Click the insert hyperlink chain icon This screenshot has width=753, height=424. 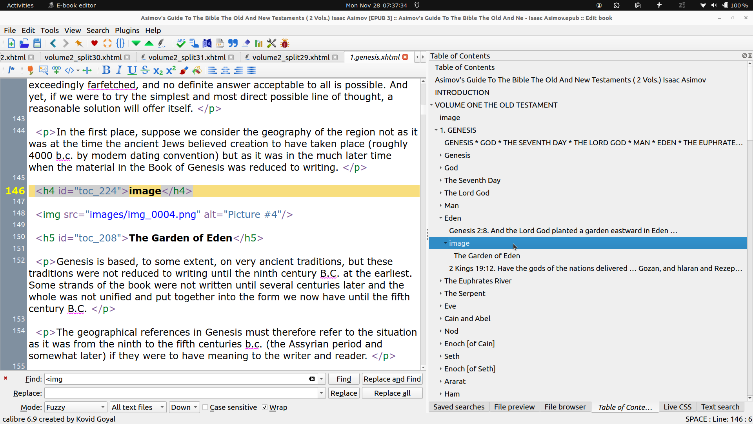pos(56,70)
